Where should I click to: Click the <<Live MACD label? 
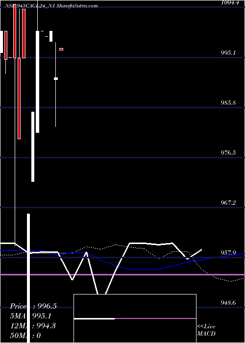point(206,330)
